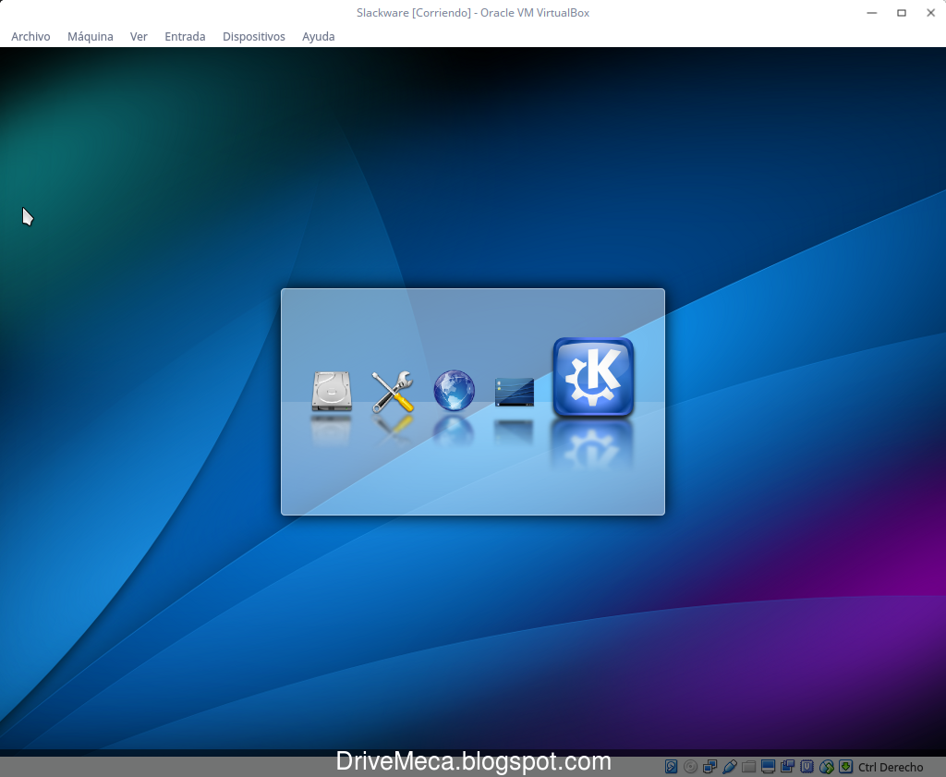Click the network adapters status icon
946x777 pixels.
709,766
